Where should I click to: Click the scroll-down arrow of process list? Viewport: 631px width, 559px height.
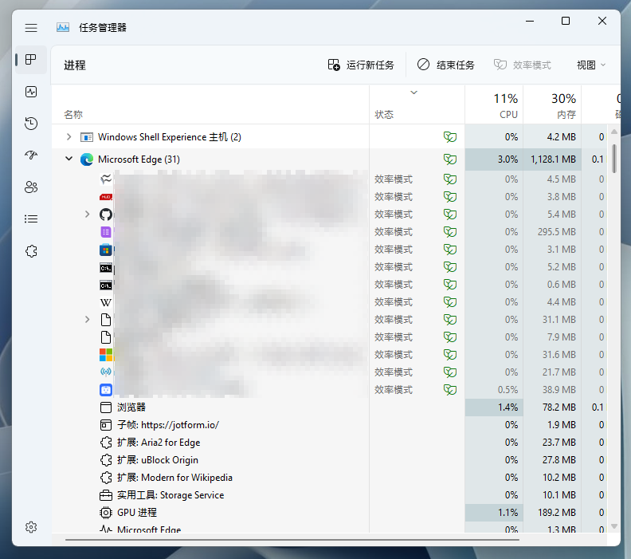tap(614, 526)
